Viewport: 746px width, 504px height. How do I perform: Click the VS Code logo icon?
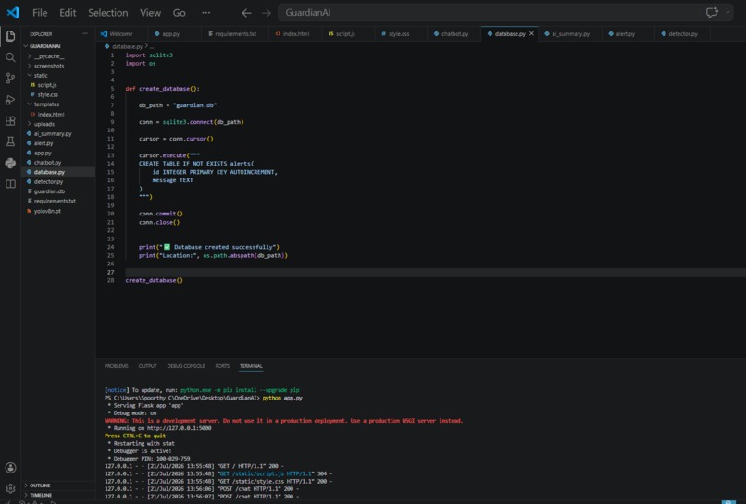pyautogui.click(x=13, y=12)
